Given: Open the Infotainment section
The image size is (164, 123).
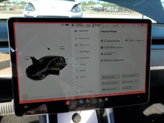Looking at the screenshot, I should (82, 45).
